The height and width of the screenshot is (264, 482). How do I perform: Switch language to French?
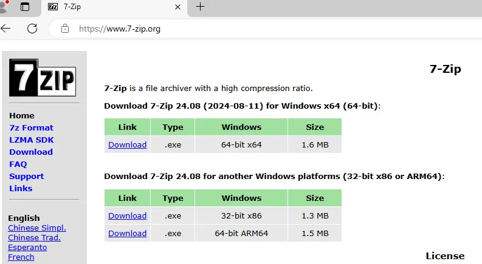click(x=21, y=257)
